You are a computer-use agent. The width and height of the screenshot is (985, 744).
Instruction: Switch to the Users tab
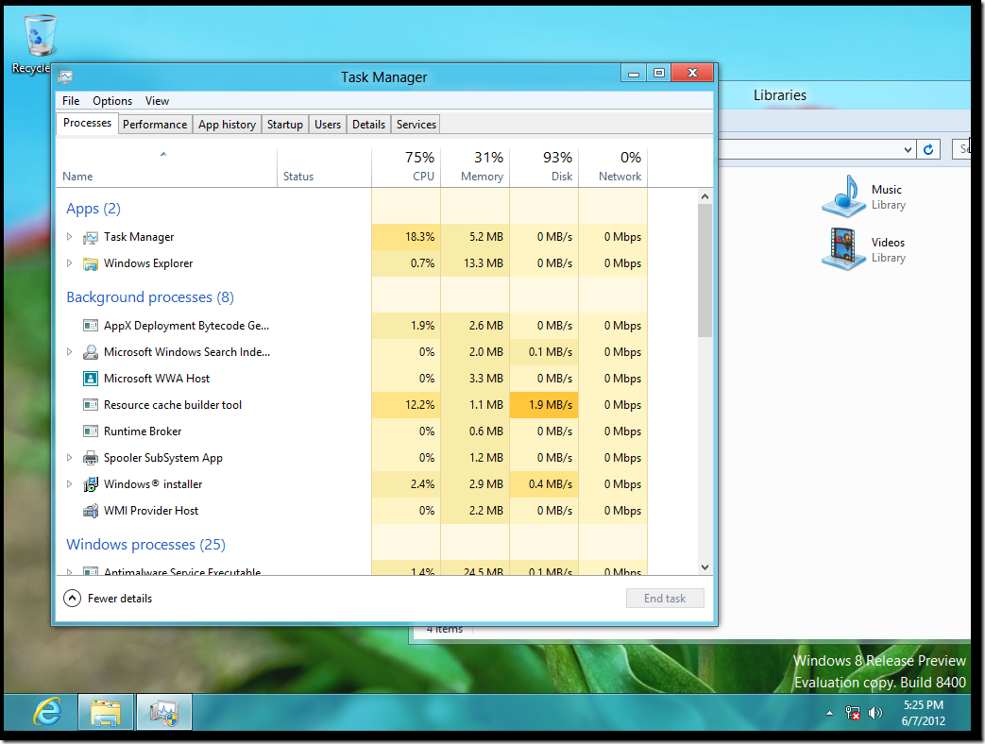[328, 125]
